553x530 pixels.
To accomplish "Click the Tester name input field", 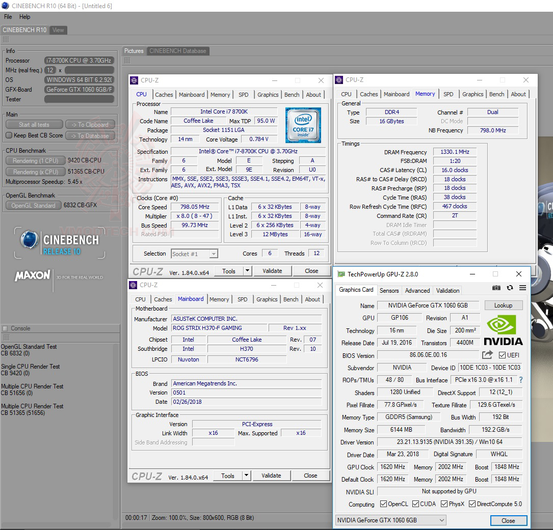I will pyautogui.click(x=79, y=99).
